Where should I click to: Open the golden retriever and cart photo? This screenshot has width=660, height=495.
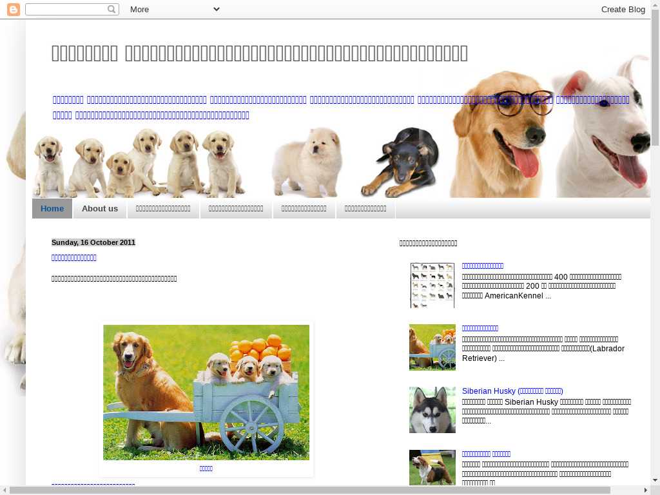206,393
